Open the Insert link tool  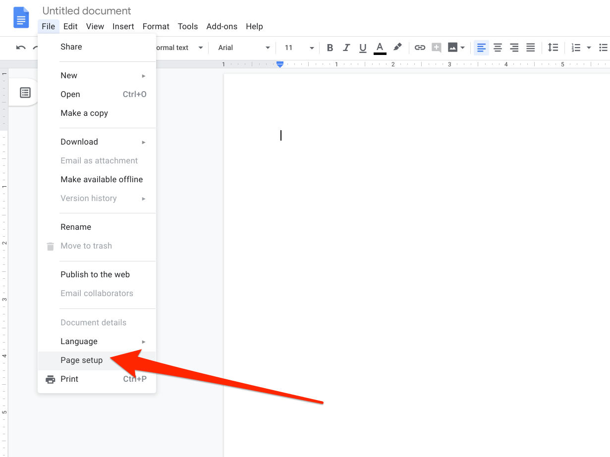click(420, 48)
